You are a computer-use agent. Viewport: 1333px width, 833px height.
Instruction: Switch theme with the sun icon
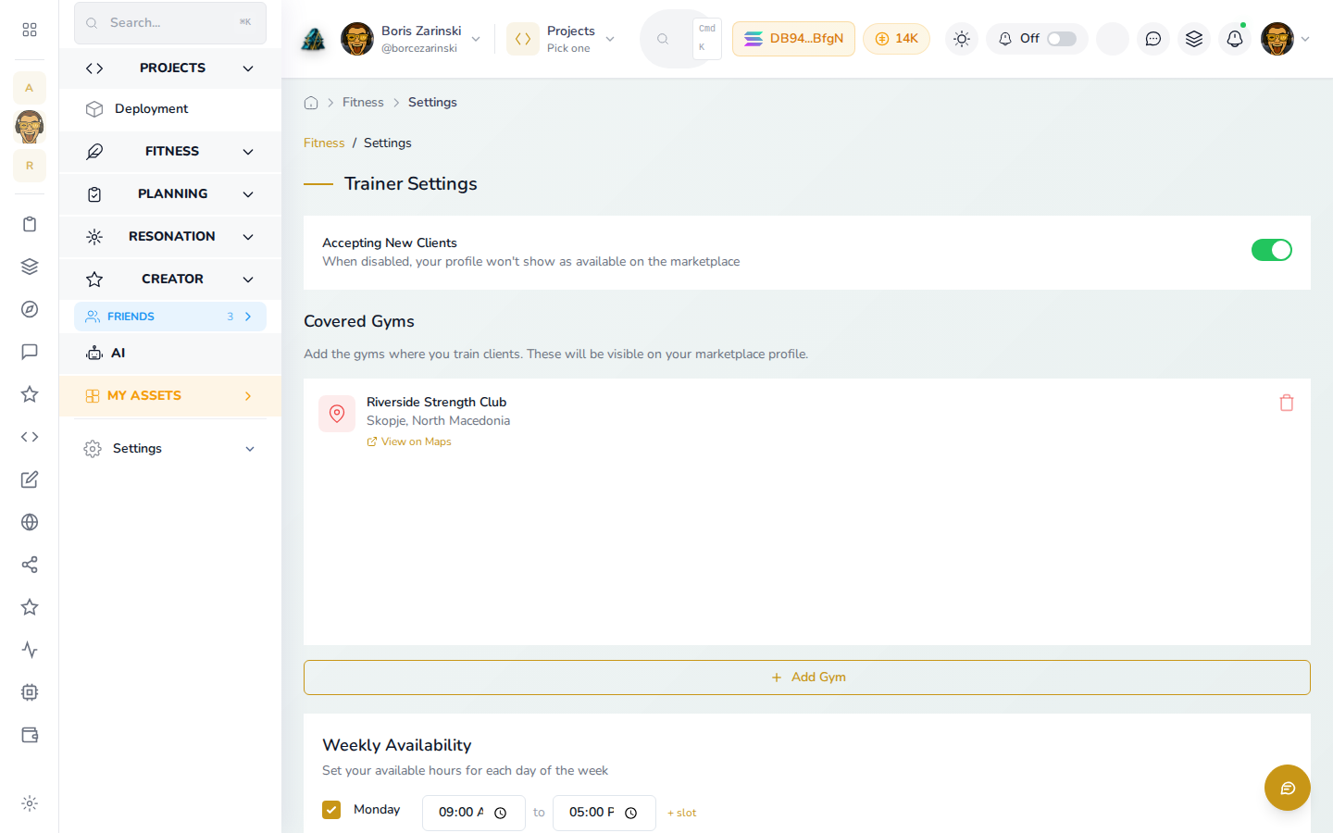point(962,39)
